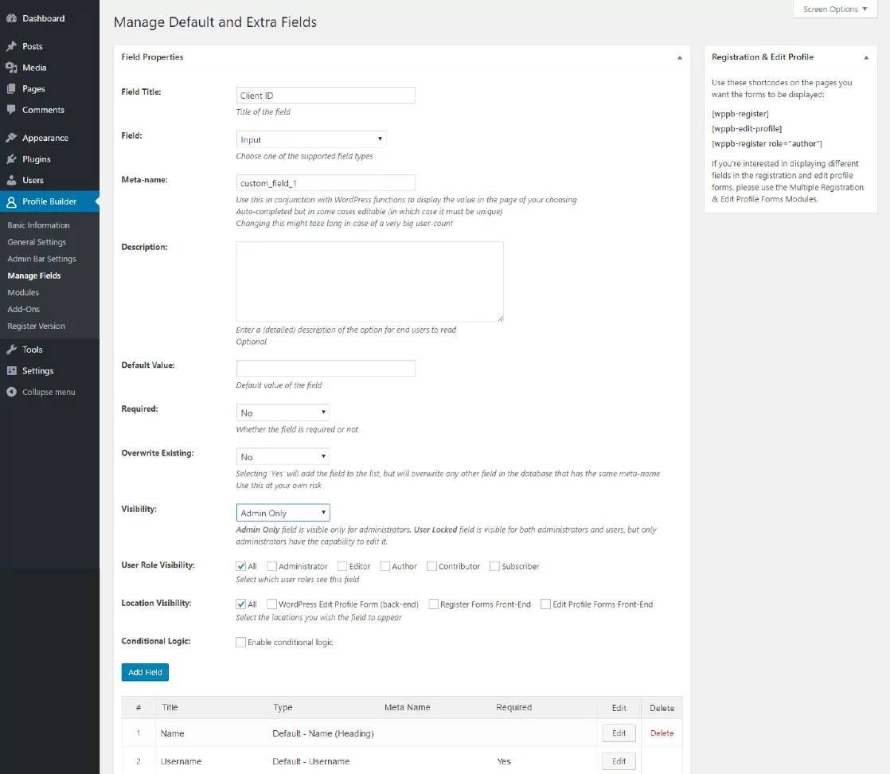This screenshot has height=774, width=890.
Task: Click Edit button for Name row
Action: tap(619, 733)
